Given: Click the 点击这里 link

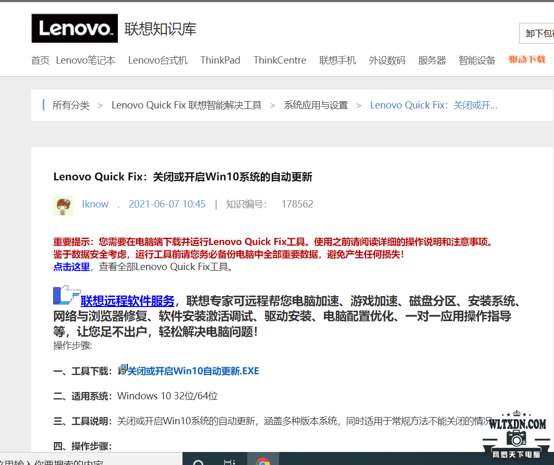Looking at the screenshot, I should pyautogui.click(x=71, y=266).
